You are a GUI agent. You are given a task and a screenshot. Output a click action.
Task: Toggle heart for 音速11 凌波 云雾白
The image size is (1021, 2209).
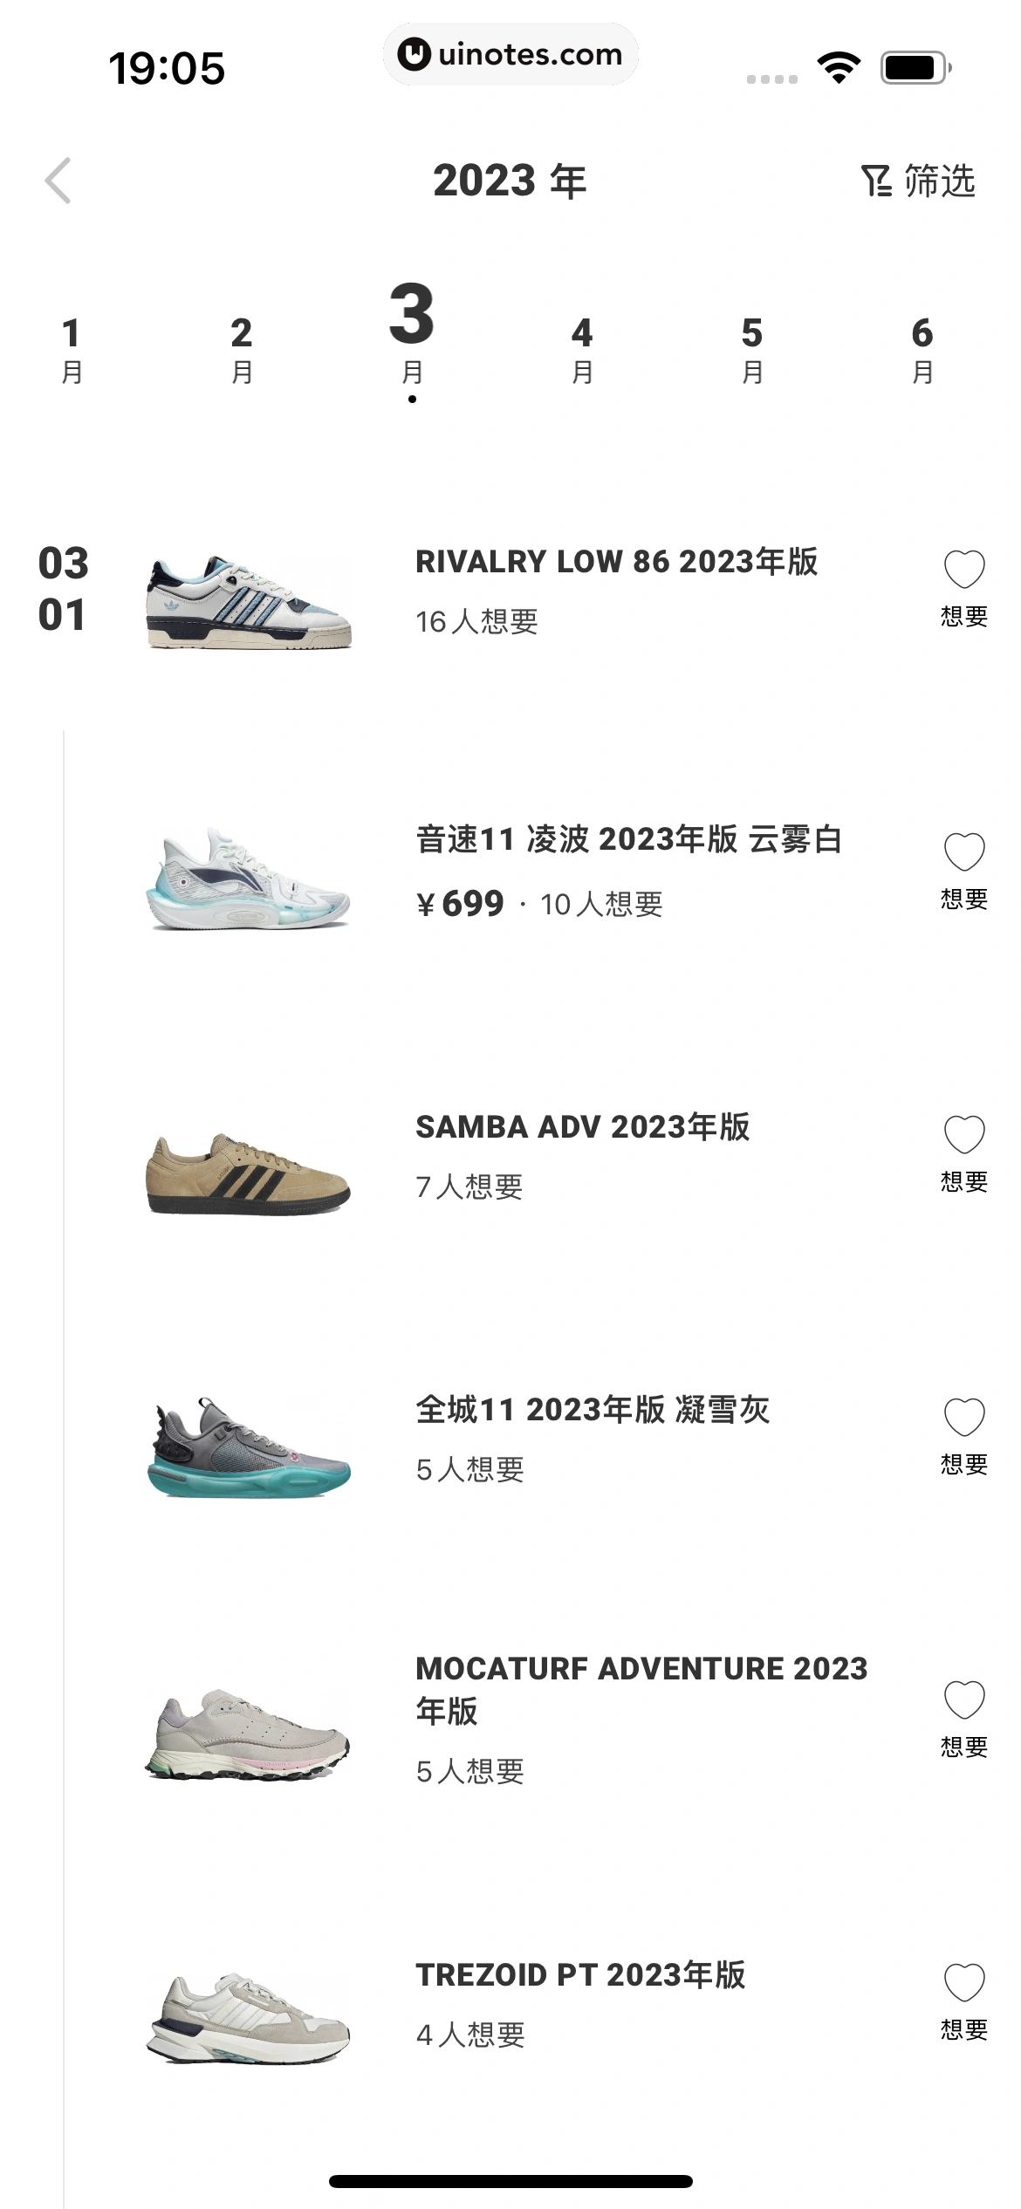point(964,851)
